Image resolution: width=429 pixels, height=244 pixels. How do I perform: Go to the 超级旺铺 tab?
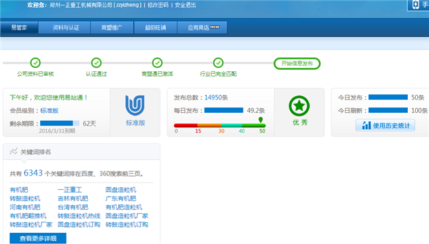click(x=155, y=28)
